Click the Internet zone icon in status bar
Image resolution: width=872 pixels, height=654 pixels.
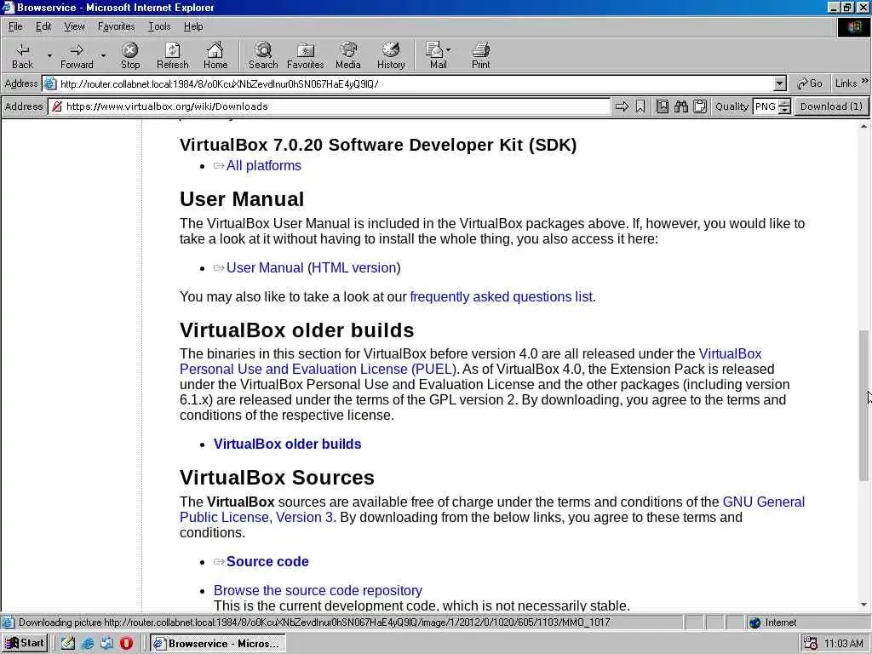pyautogui.click(x=754, y=622)
